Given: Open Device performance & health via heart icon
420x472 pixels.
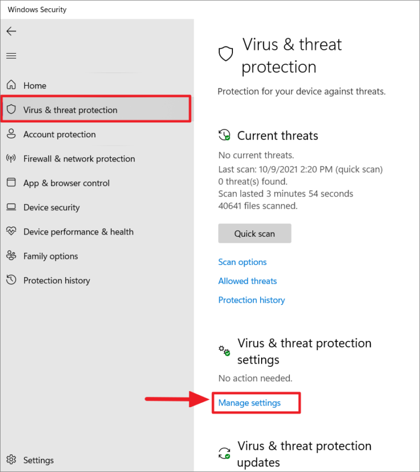Looking at the screenshot, I should tap(12, 231).
